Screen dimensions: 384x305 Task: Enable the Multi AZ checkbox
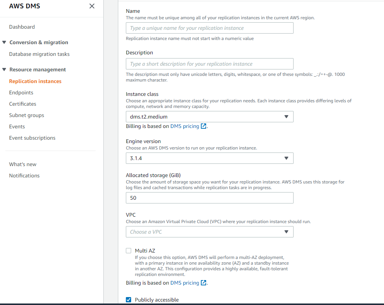point(129,251)
